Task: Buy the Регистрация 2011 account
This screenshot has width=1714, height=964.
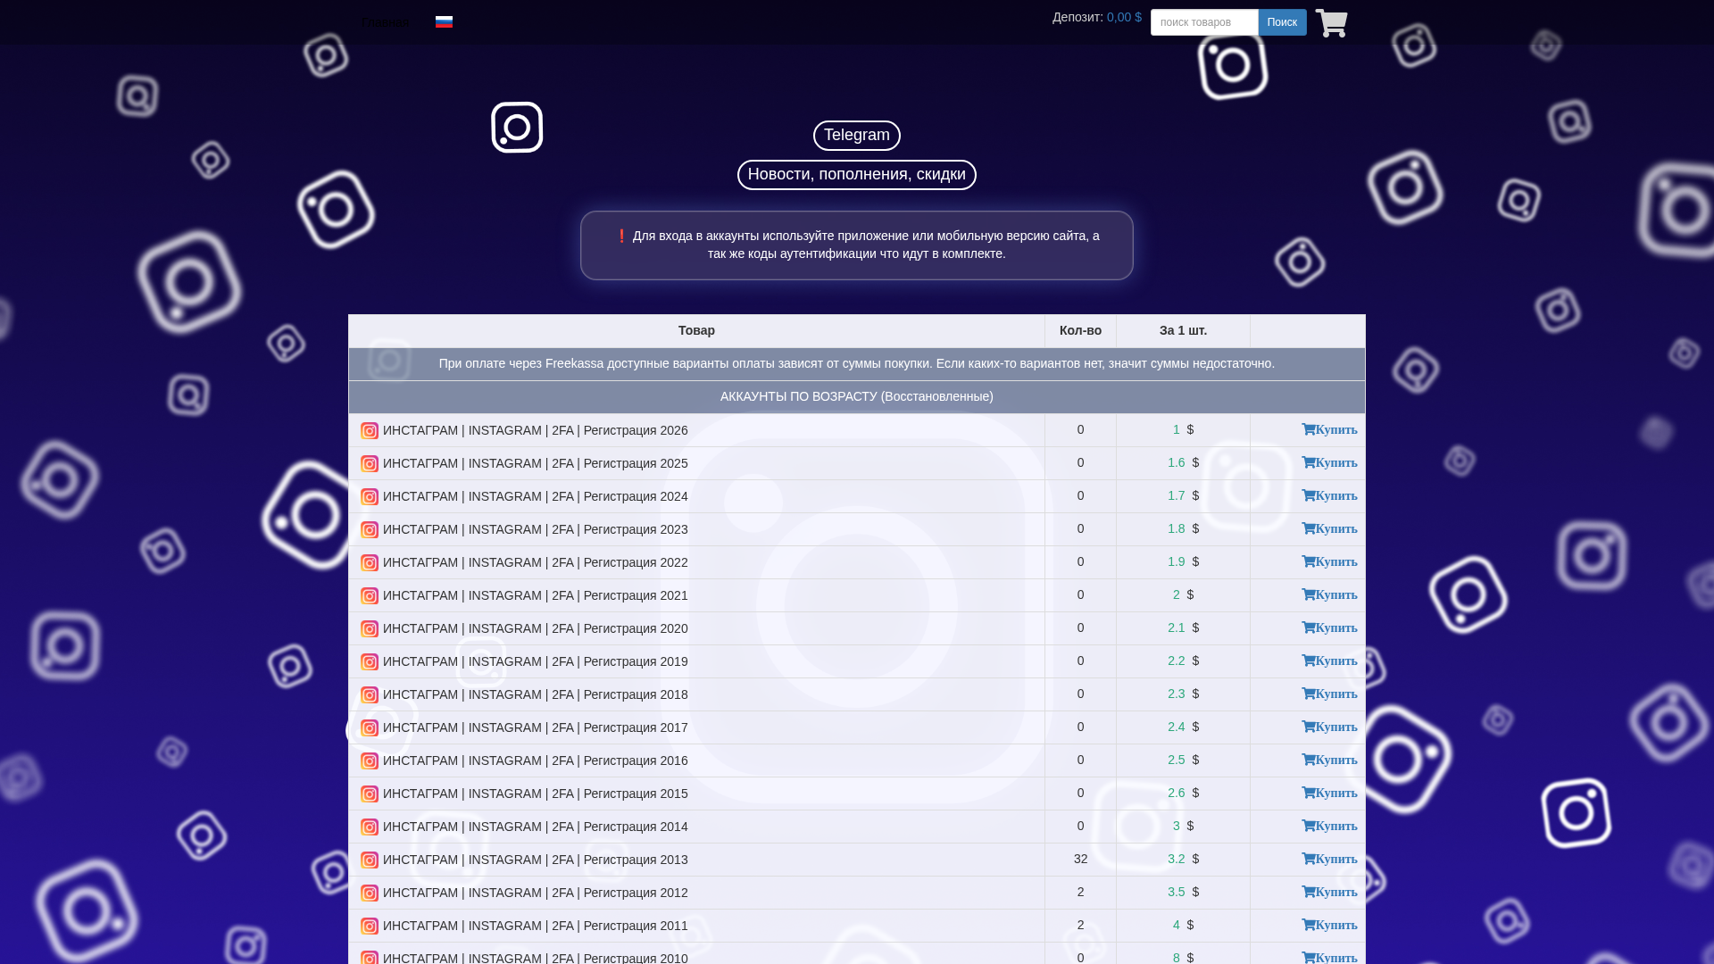Action: point(1329,926)
